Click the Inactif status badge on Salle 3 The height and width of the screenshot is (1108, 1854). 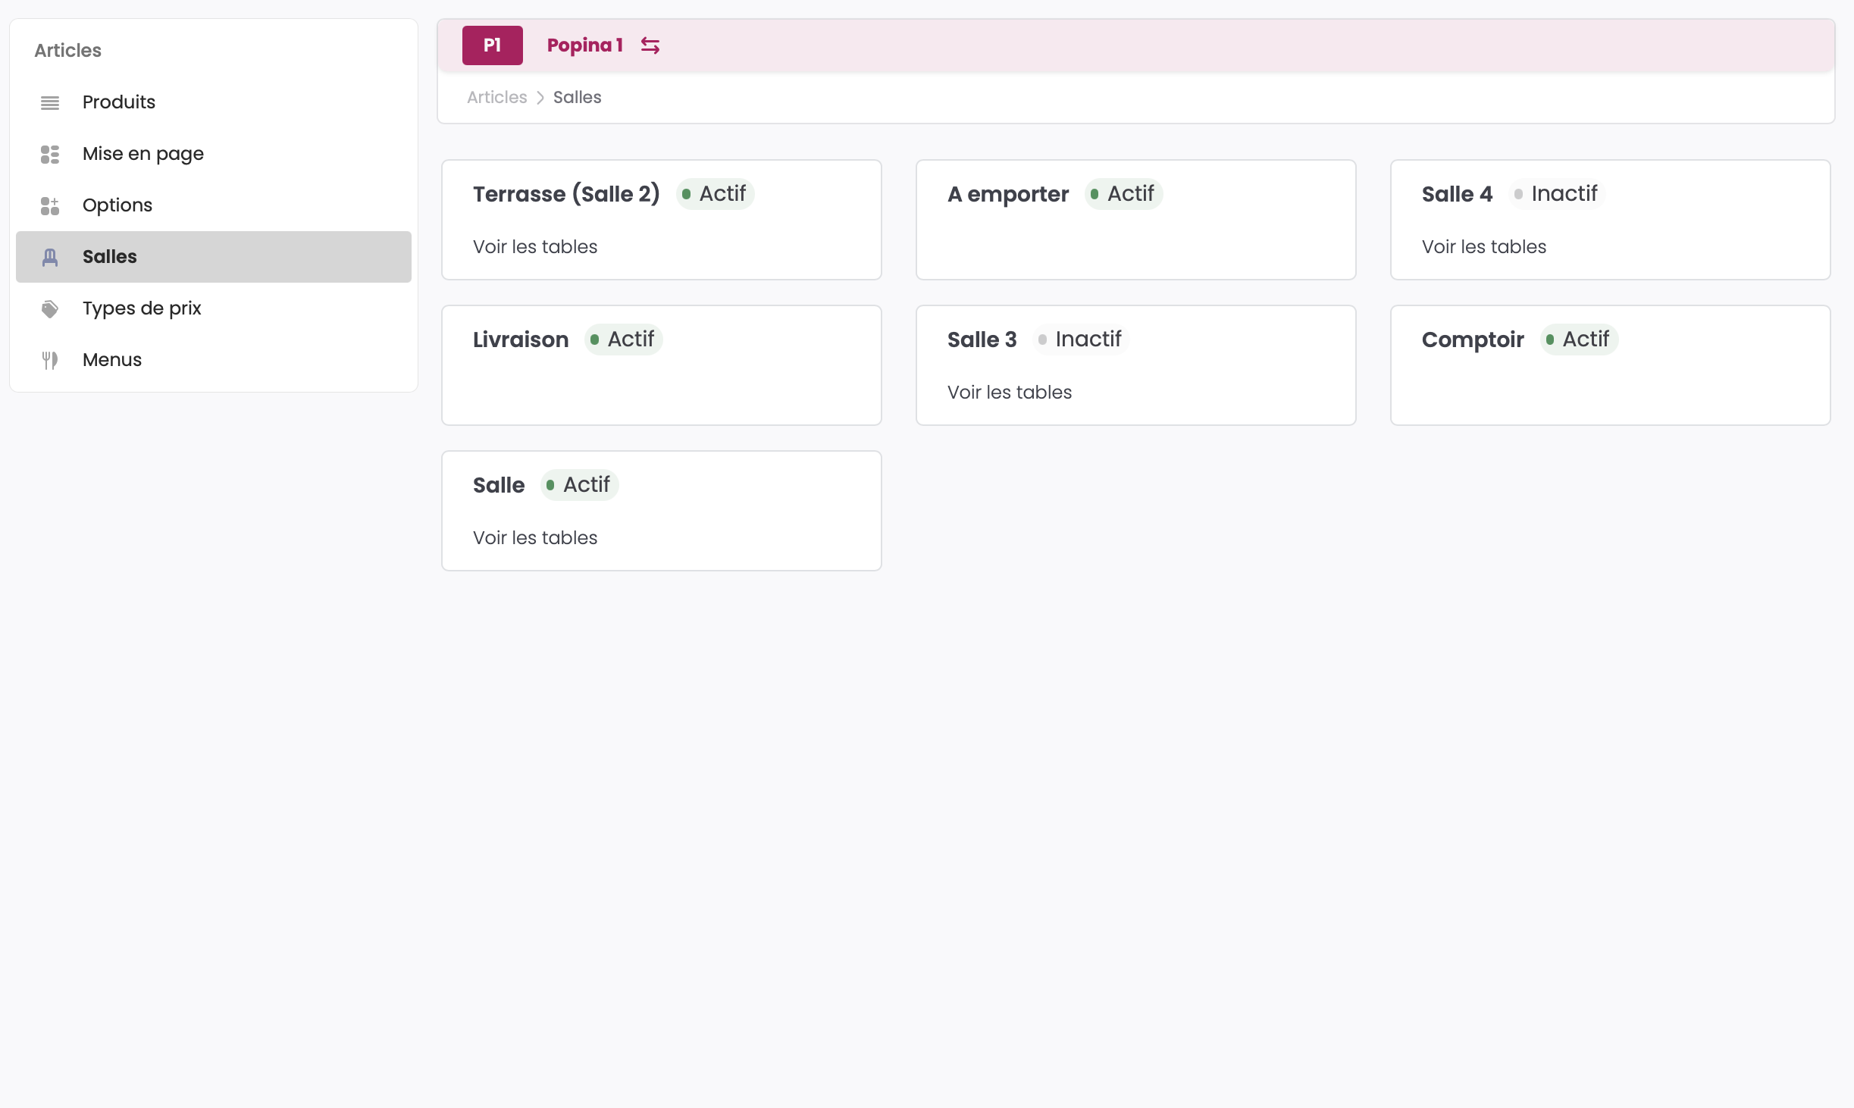[x=1080, y=340]
